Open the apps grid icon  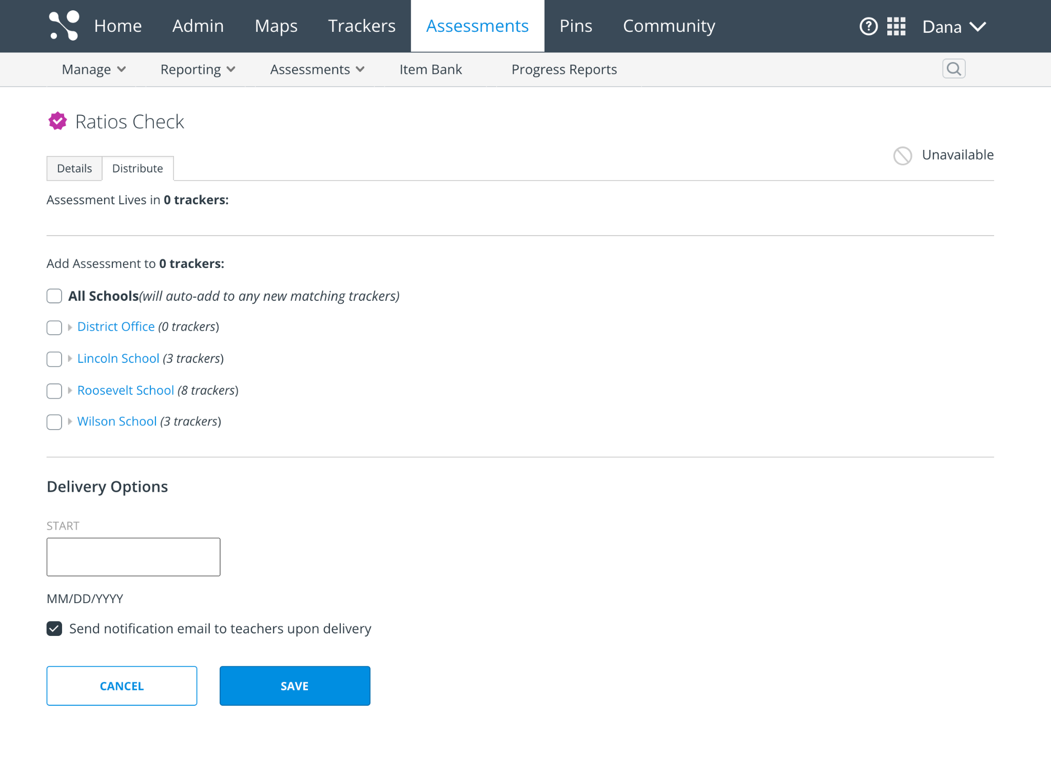pos(896,26)
